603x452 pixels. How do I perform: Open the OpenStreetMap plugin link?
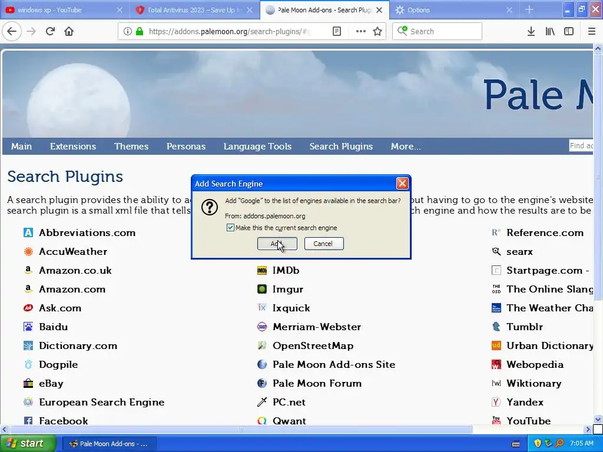click(313, 345)
